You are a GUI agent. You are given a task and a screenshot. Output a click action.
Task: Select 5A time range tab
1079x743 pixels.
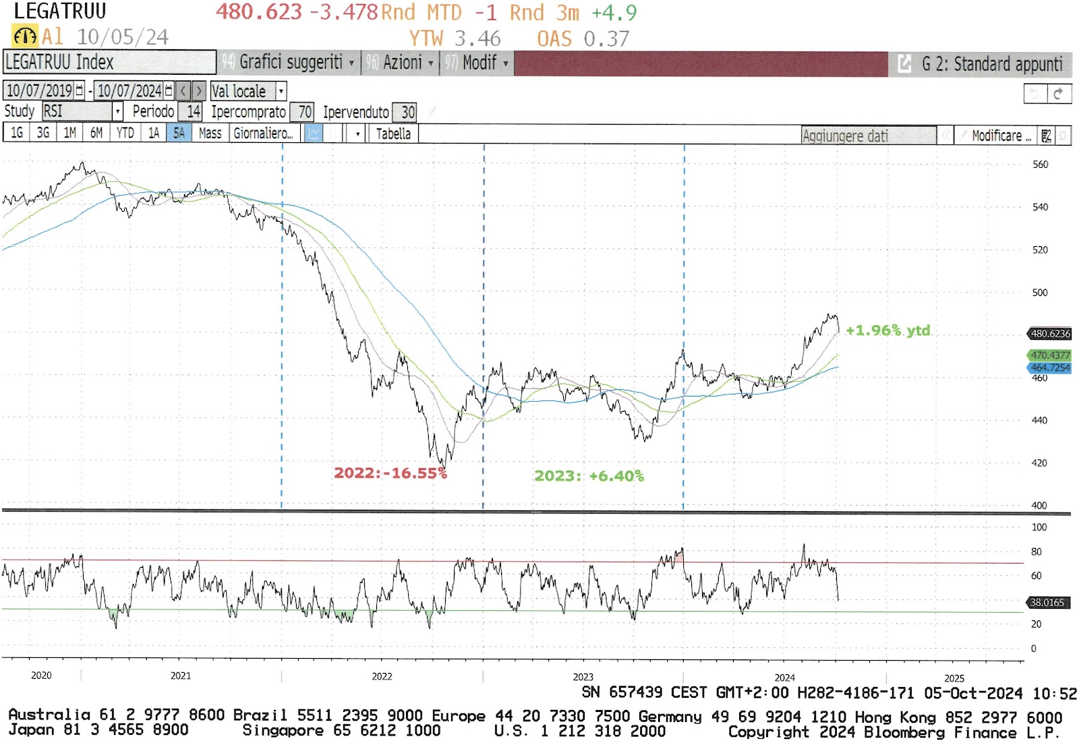[x=179, y=133]
